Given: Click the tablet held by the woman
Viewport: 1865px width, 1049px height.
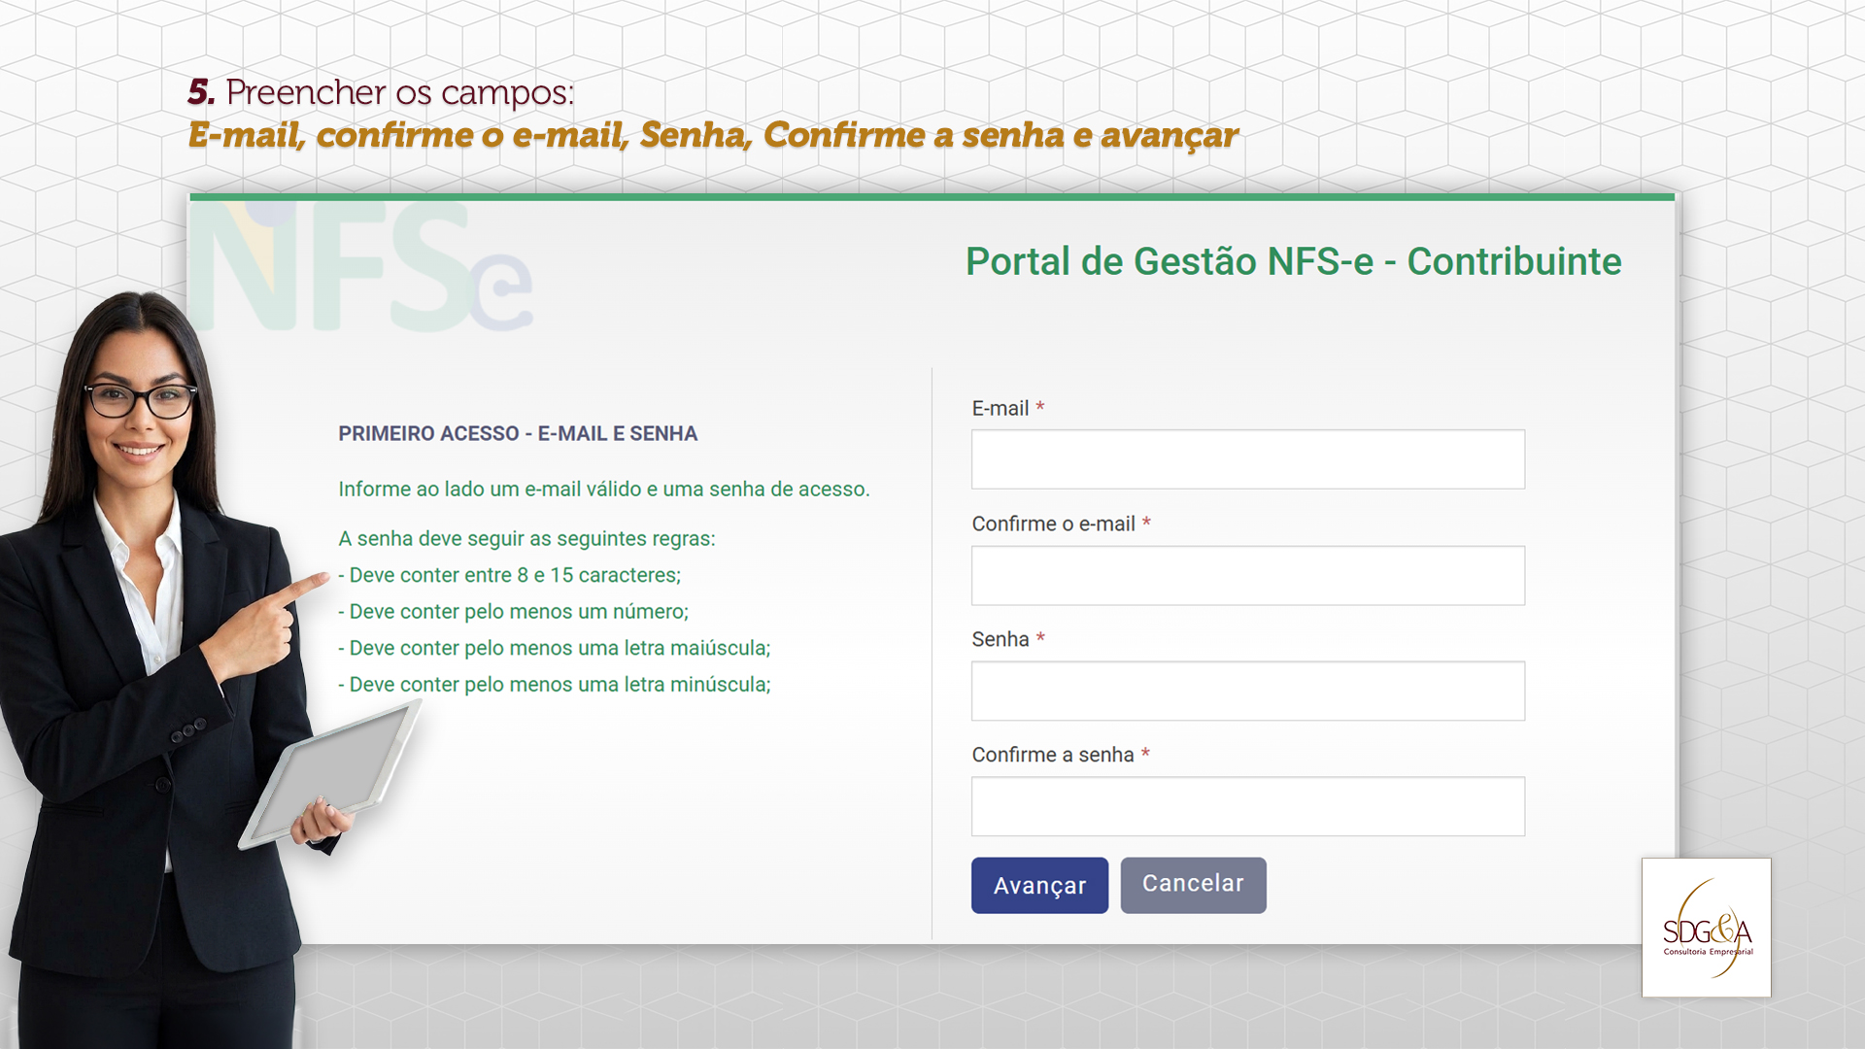Looking at the screenshot, I should point(330,772).
